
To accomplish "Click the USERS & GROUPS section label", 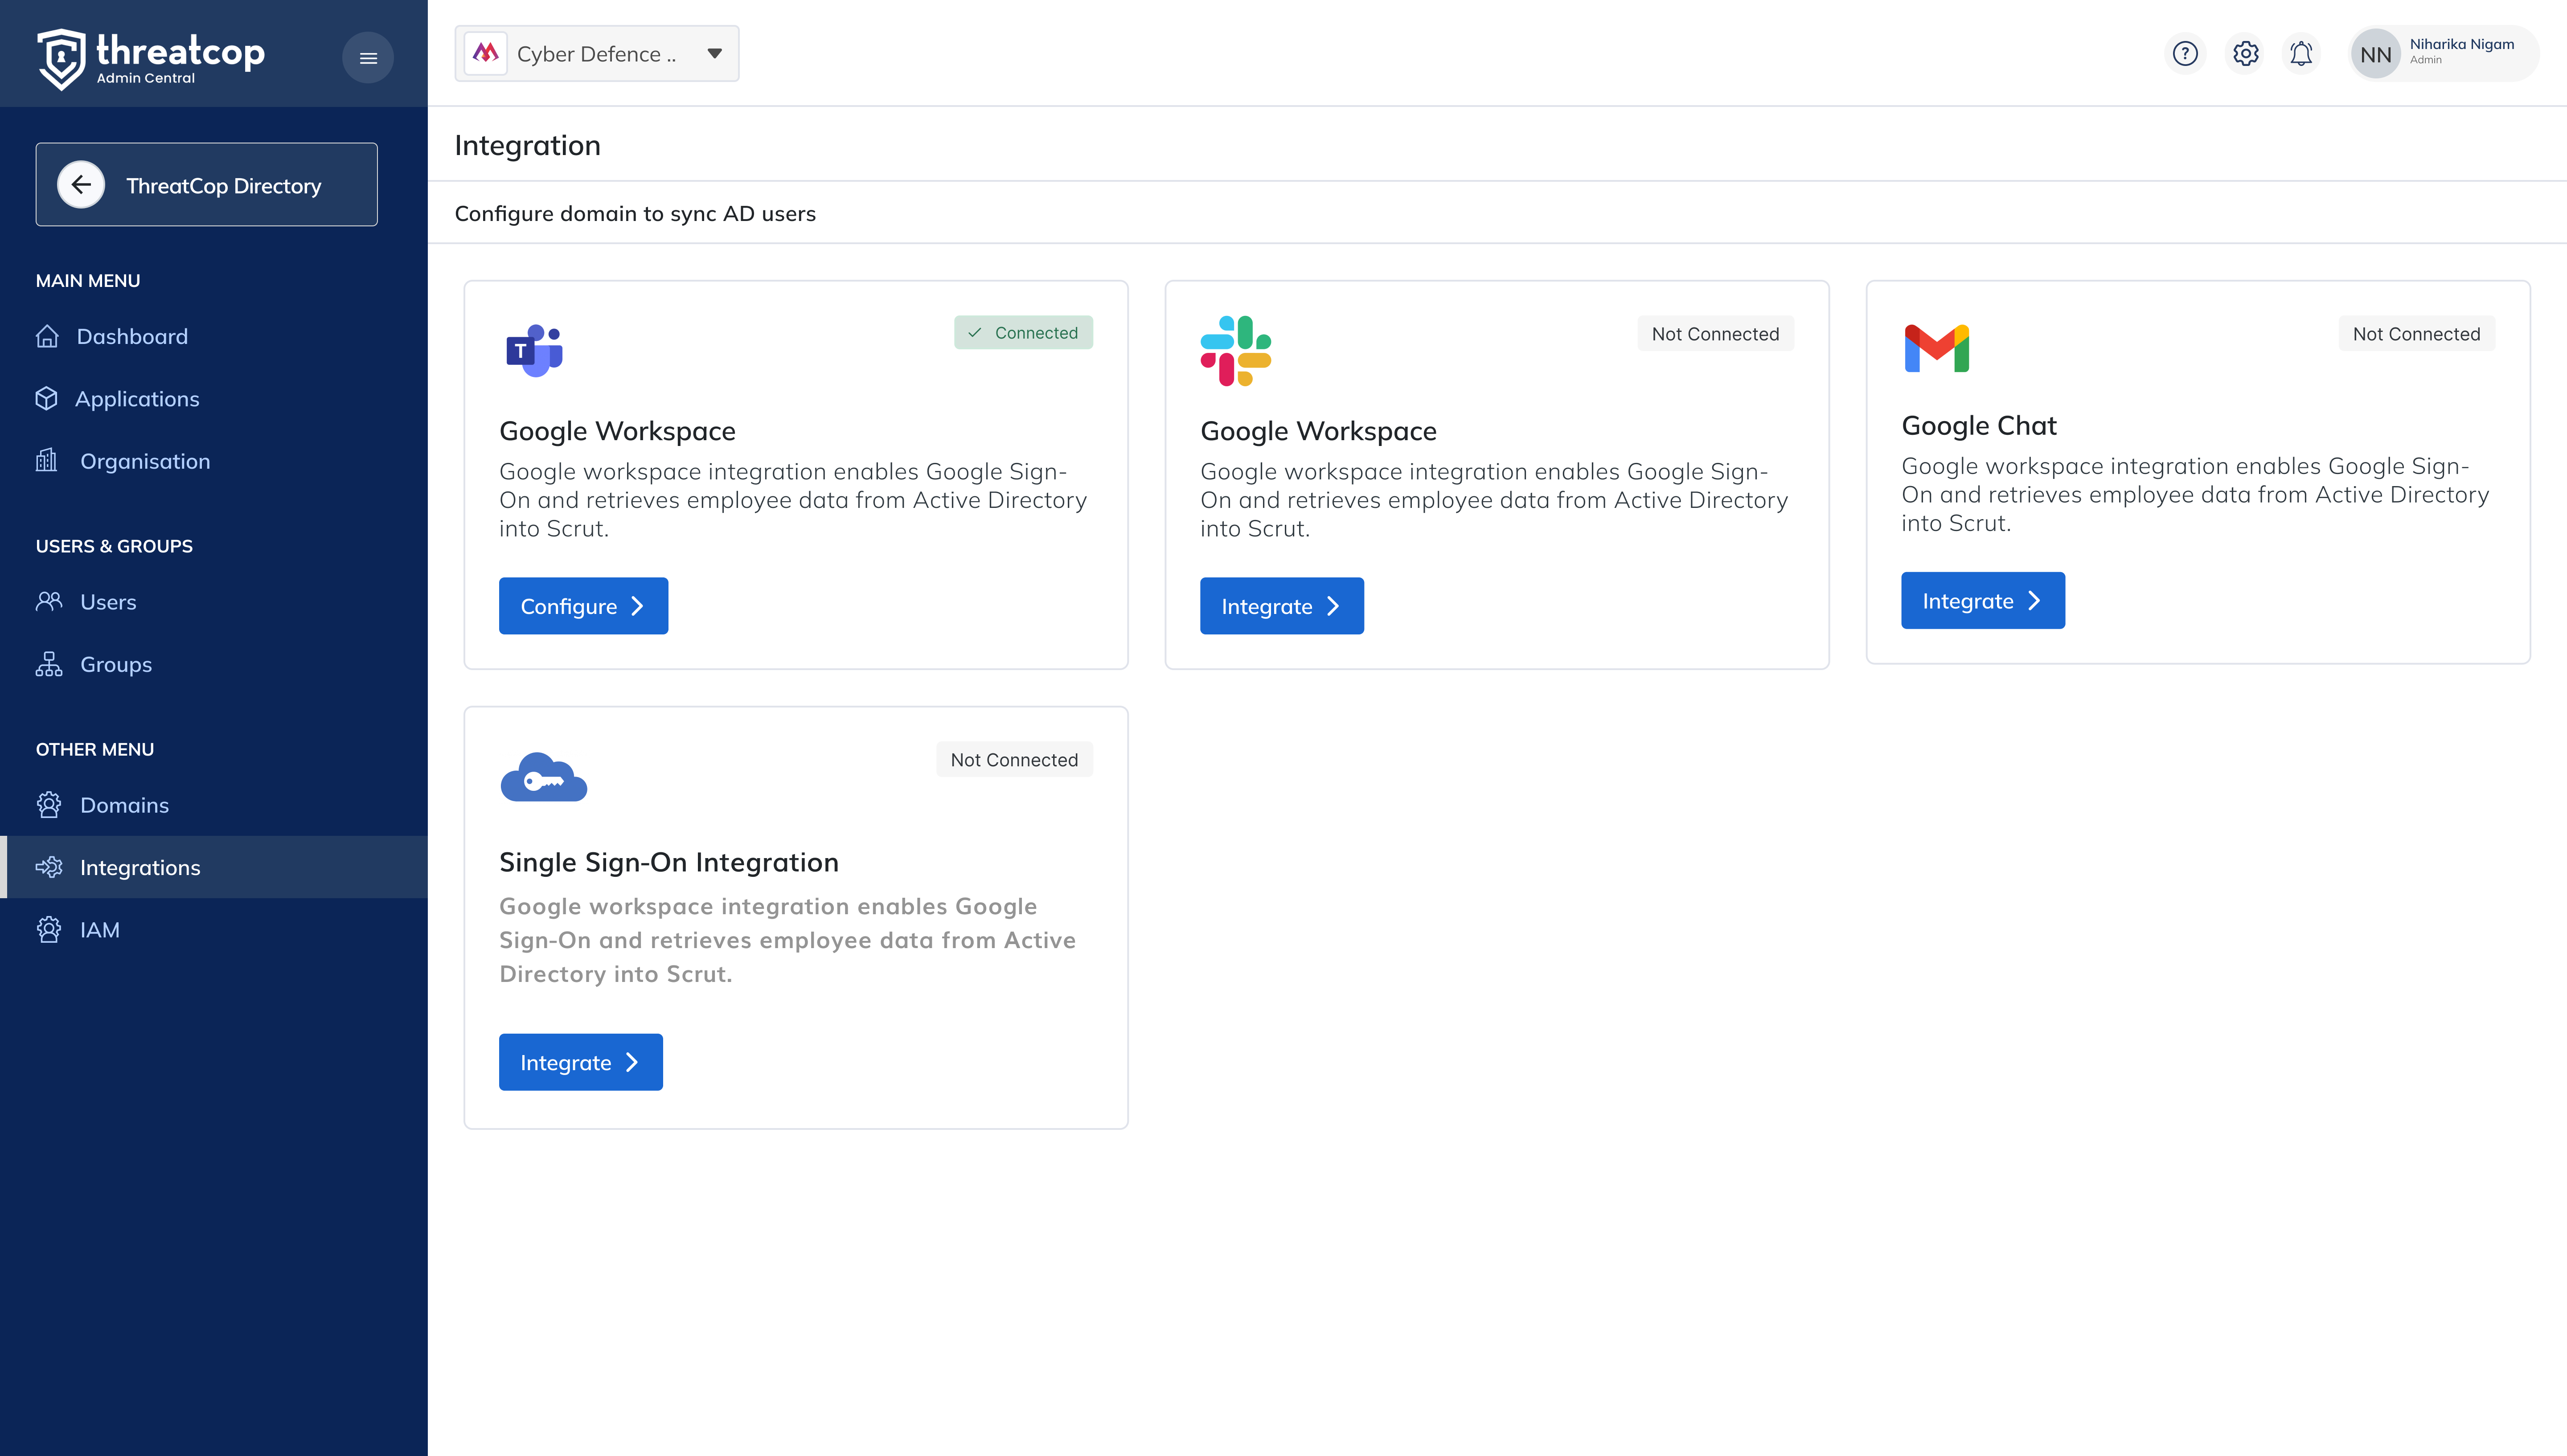I will (x=114, y=546).
